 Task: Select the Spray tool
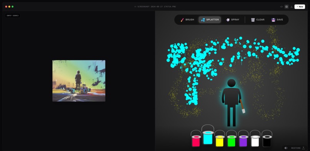tap(233, 20)
